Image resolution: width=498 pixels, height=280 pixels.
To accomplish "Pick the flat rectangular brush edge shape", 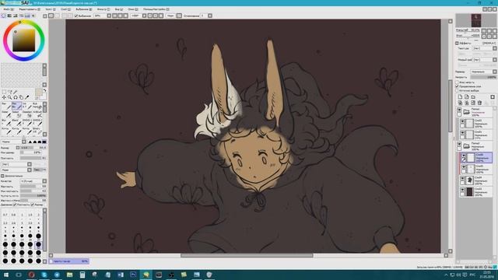I will coord(44,142).
